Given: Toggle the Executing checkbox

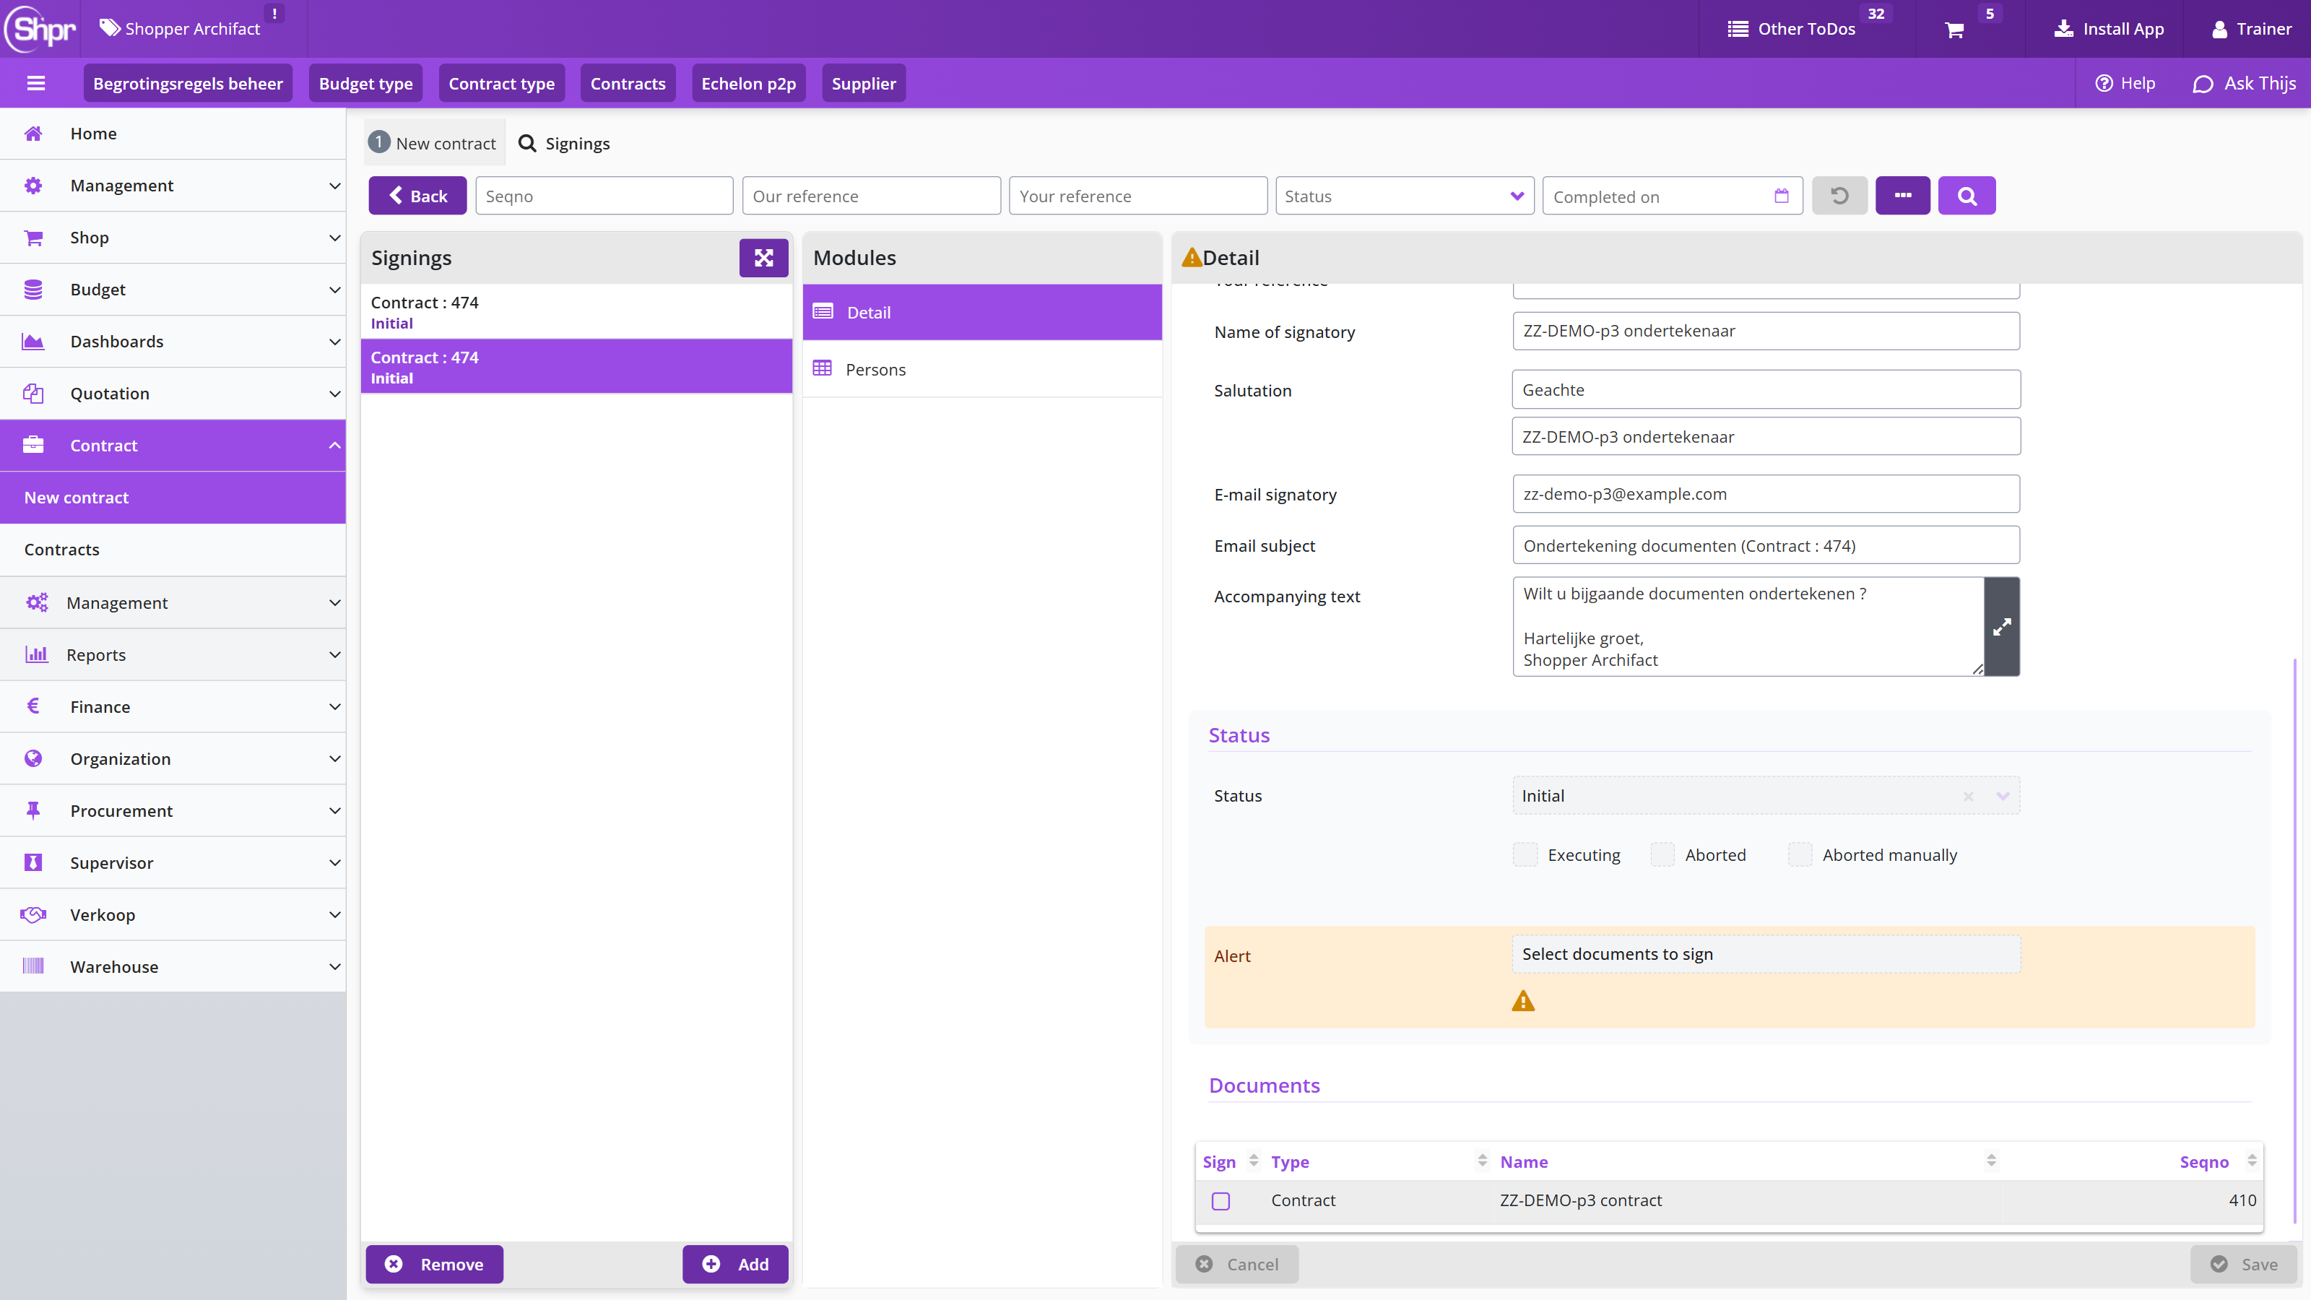Looking at the screenshot, I should pyautogui.click(x=1525, y=855).
